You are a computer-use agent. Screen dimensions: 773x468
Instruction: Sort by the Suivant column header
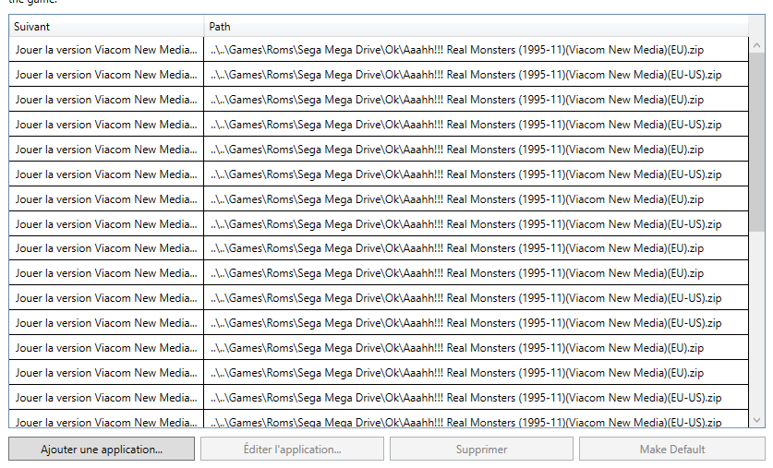coord(106,27)
